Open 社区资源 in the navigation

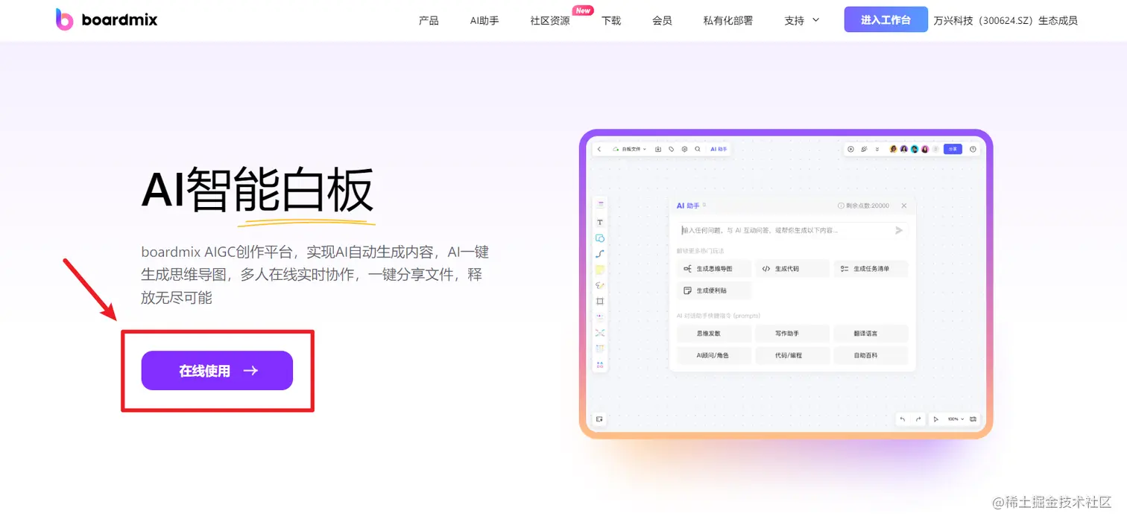click(550, 20)
